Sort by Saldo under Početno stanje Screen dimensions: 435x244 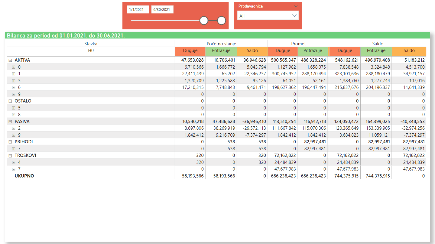click(x=252, y=51)
